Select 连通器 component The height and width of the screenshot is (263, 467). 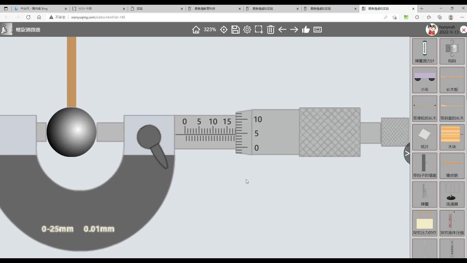[452, 194]
